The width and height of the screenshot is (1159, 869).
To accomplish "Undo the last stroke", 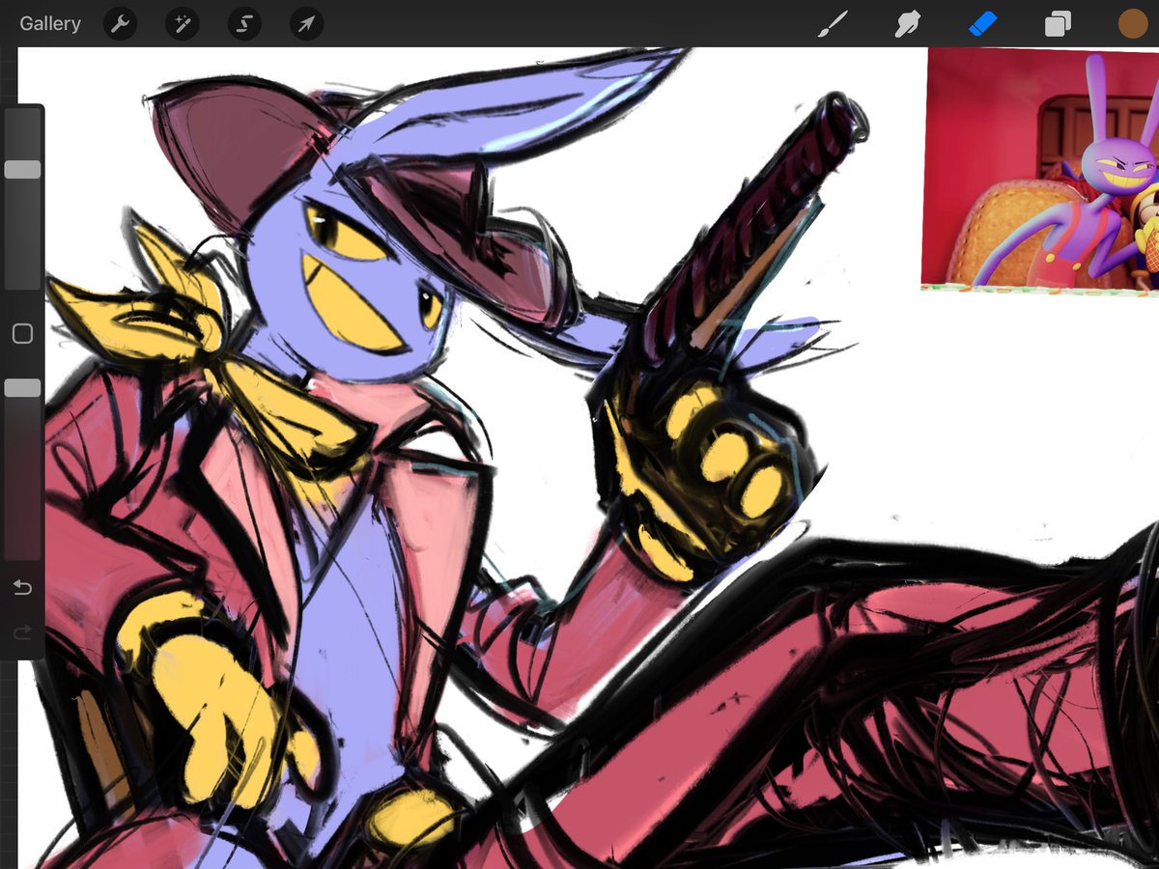I will pyautogui.click(x=22, y=587).
